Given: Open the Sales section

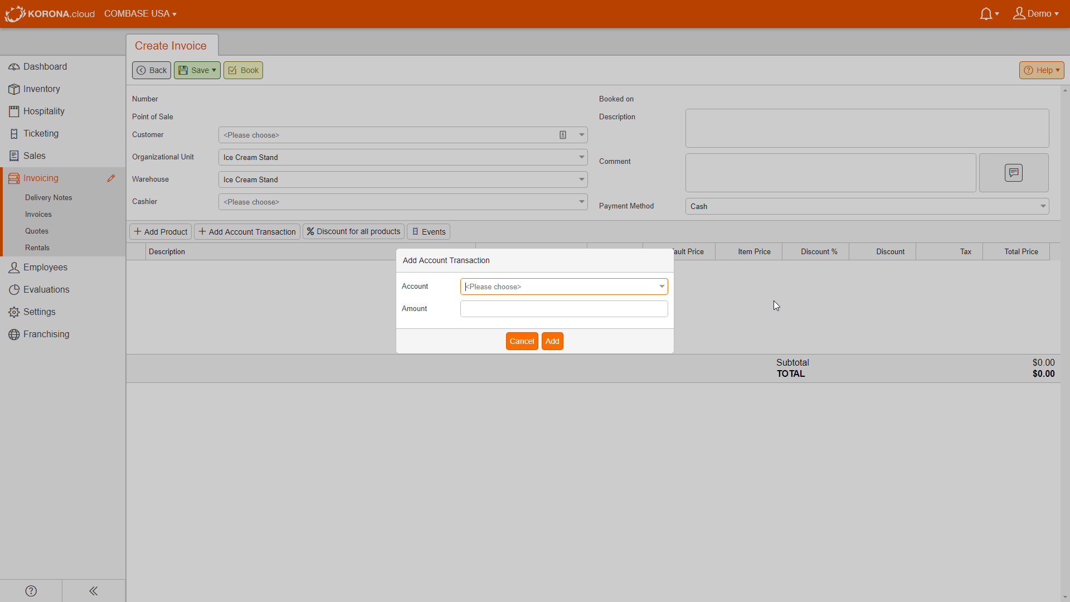Looking at the screenshot, I should point(62,156).
